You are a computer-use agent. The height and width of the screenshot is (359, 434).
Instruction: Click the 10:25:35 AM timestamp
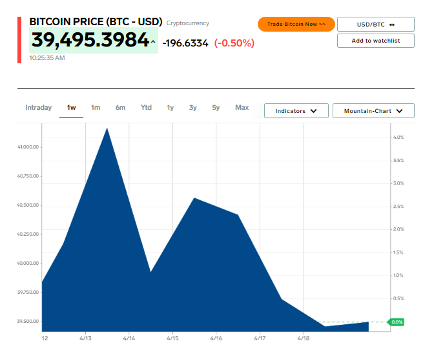(x=47, y=58)
